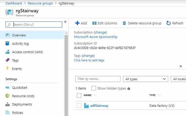
Task: Click the search magnifier icon in sidebar
Action: (9, 25)
